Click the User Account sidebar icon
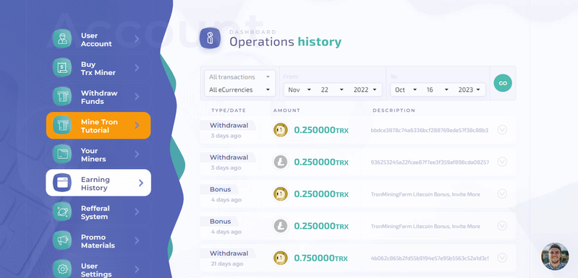The width and height of the screenshot is (578, 278). (x=62, y=38)
